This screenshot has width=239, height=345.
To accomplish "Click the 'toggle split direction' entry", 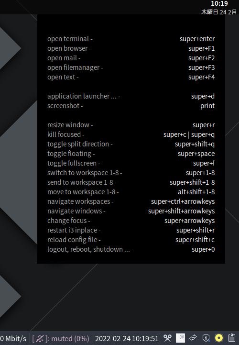I will 80,144.
